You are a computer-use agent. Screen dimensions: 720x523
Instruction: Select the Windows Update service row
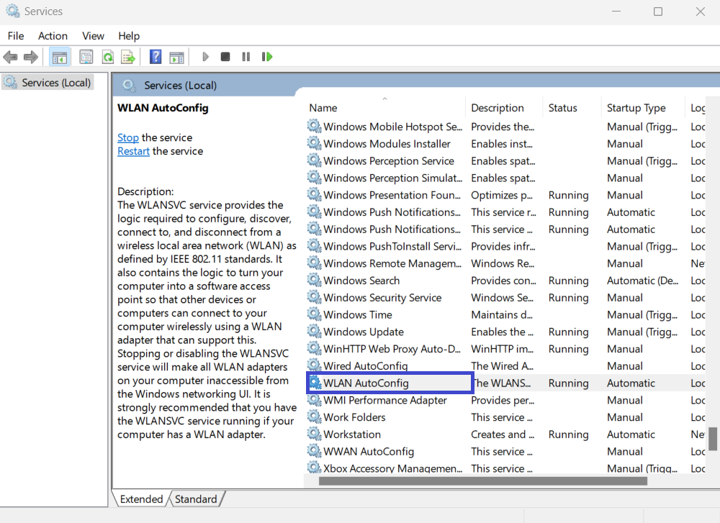tap(364, 332)
